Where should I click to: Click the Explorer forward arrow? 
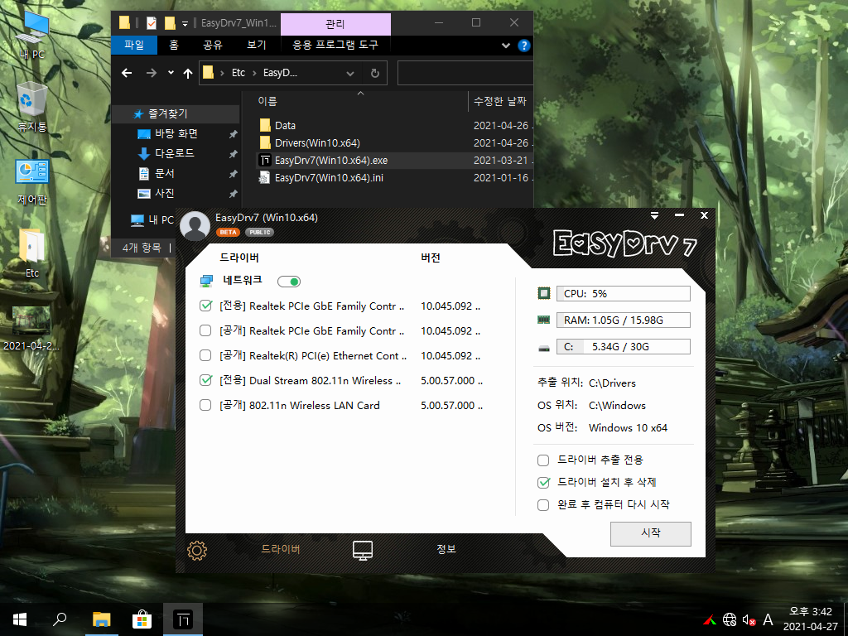pos(152,73)
